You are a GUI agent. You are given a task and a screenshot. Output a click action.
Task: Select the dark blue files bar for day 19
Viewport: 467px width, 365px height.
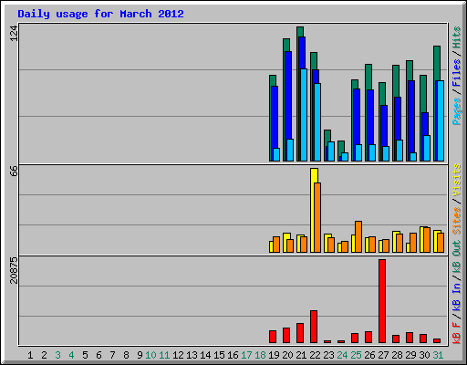point(275,117)
